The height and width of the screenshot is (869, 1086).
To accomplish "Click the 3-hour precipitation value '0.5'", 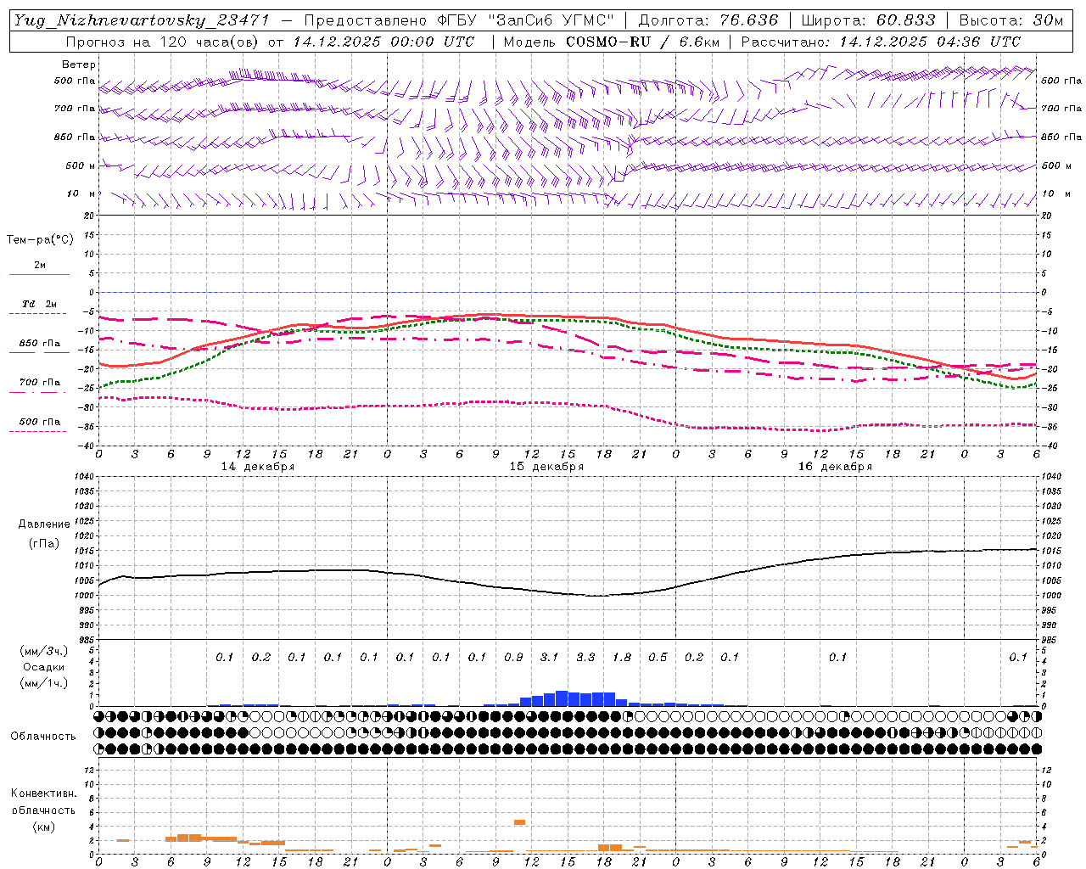I will click(x=658, y=658).
